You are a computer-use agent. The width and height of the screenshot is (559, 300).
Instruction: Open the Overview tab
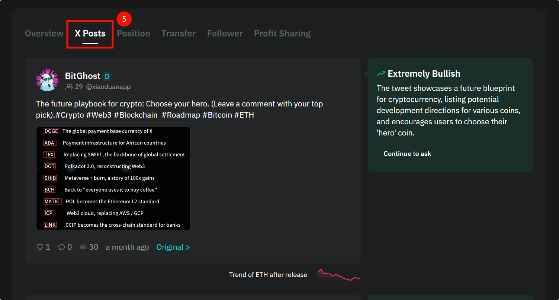(44, 33)
